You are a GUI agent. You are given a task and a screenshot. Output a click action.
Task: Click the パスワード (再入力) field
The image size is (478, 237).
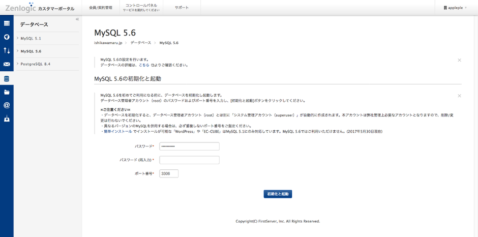point(189,160)
